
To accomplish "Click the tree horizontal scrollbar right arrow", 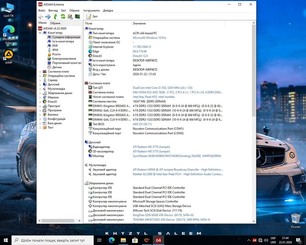I will pyautogui.click(x=79, y=220).
